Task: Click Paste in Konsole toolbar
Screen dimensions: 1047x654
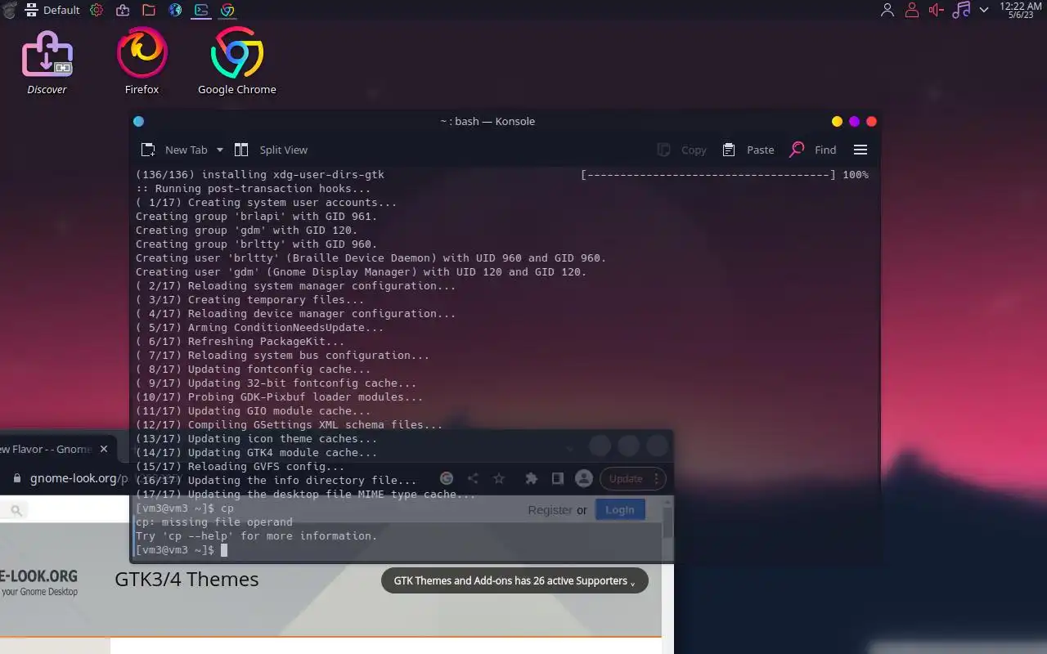Action: (748, 150)
